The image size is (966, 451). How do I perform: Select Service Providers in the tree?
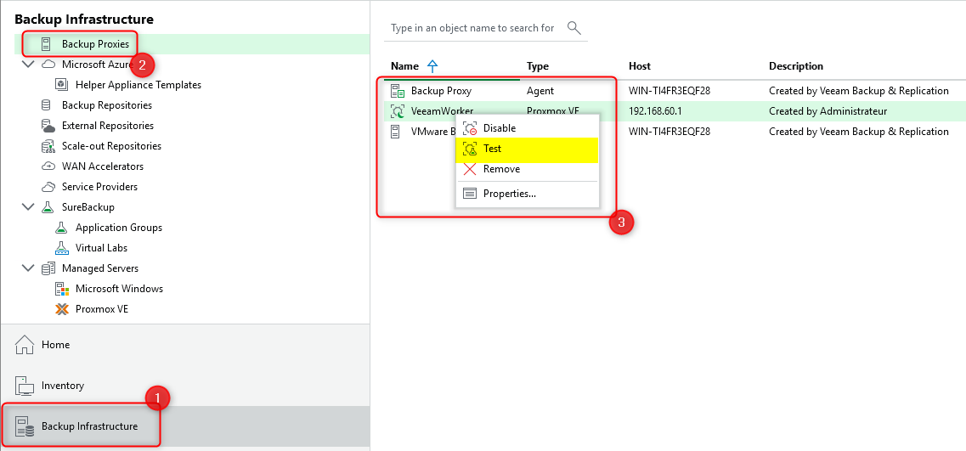pos(99,187)
